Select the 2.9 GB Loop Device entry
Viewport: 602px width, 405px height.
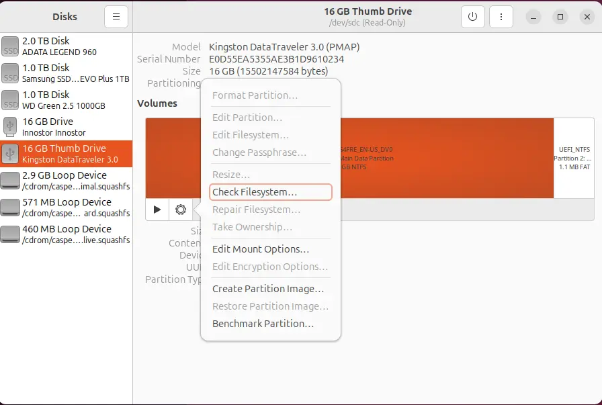pos(66,181)
